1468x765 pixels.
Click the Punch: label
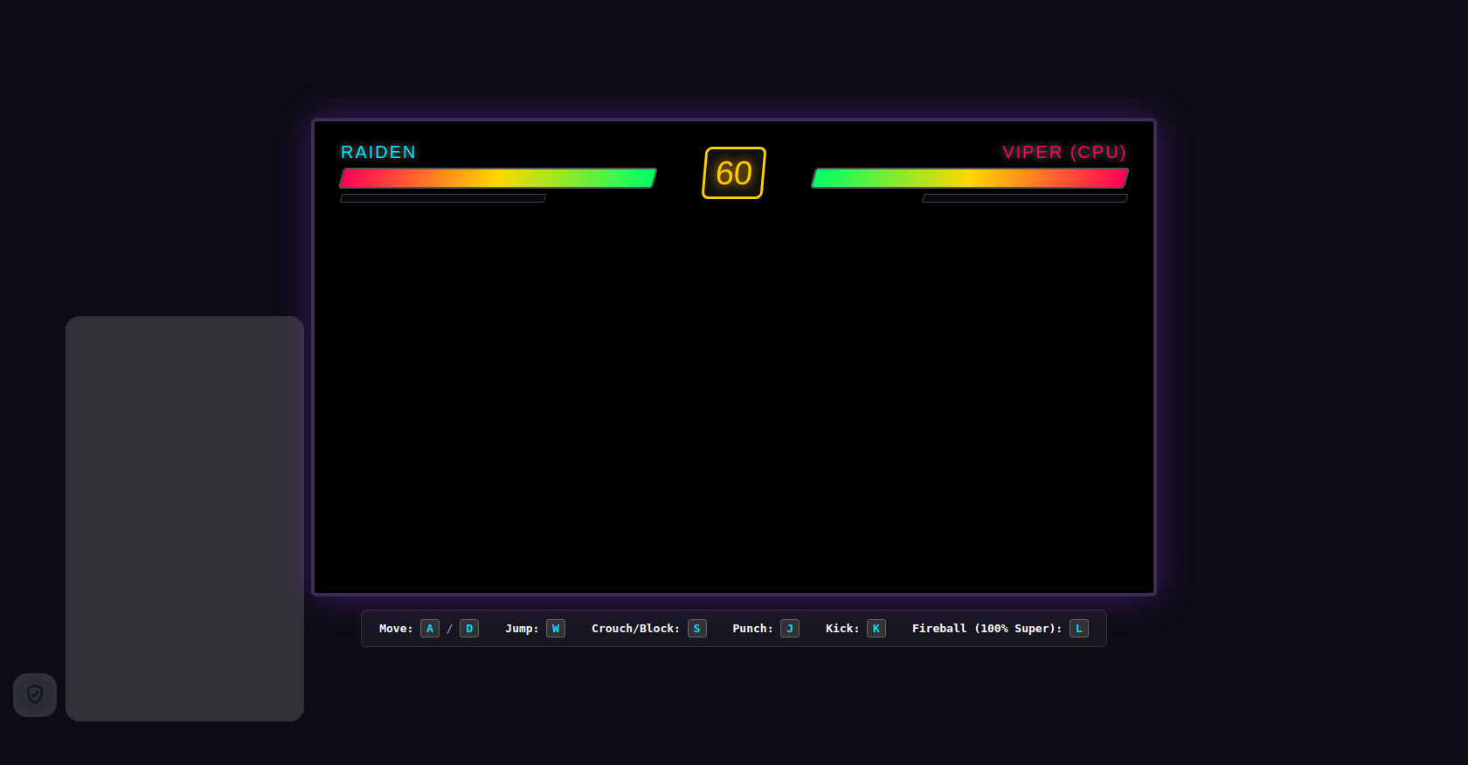pyautogui.click(x=752, y=629)
